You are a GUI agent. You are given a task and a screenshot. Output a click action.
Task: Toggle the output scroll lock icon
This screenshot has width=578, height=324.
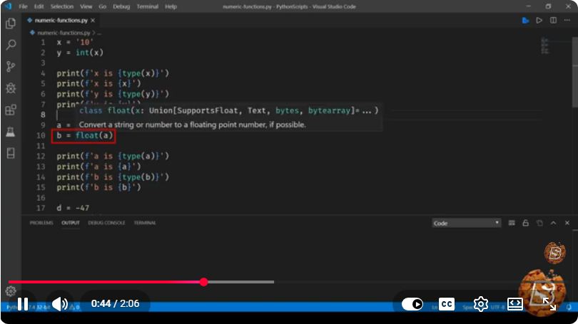526,223
